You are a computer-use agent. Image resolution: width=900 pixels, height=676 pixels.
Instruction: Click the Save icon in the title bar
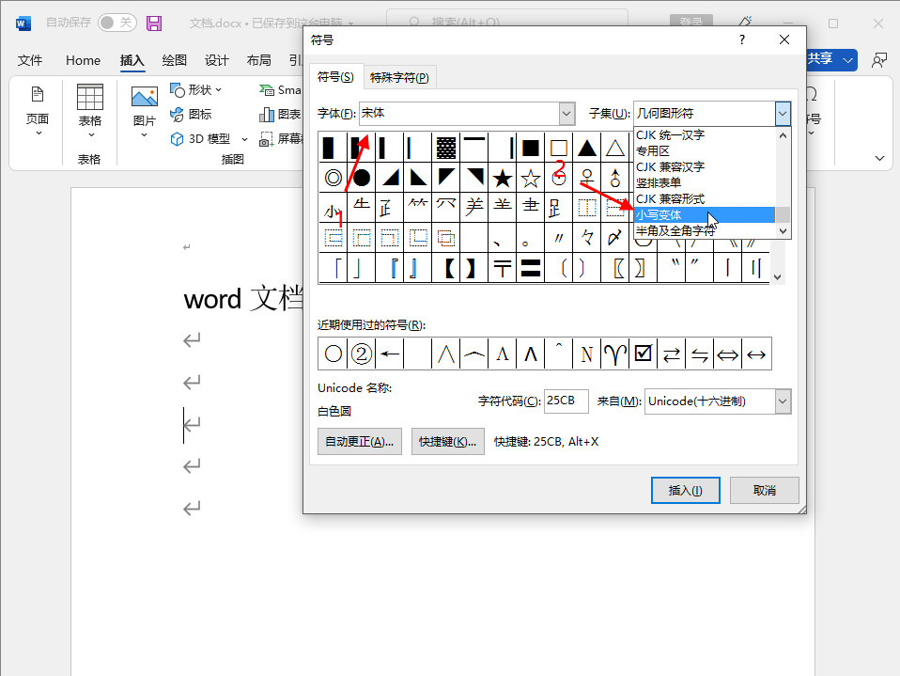(x=154, y=23)
